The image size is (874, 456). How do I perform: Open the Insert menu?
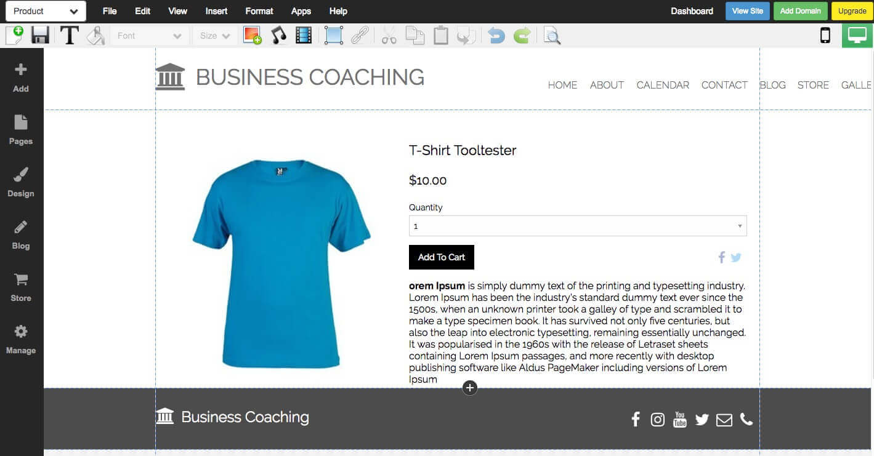[x=216, y=11]
